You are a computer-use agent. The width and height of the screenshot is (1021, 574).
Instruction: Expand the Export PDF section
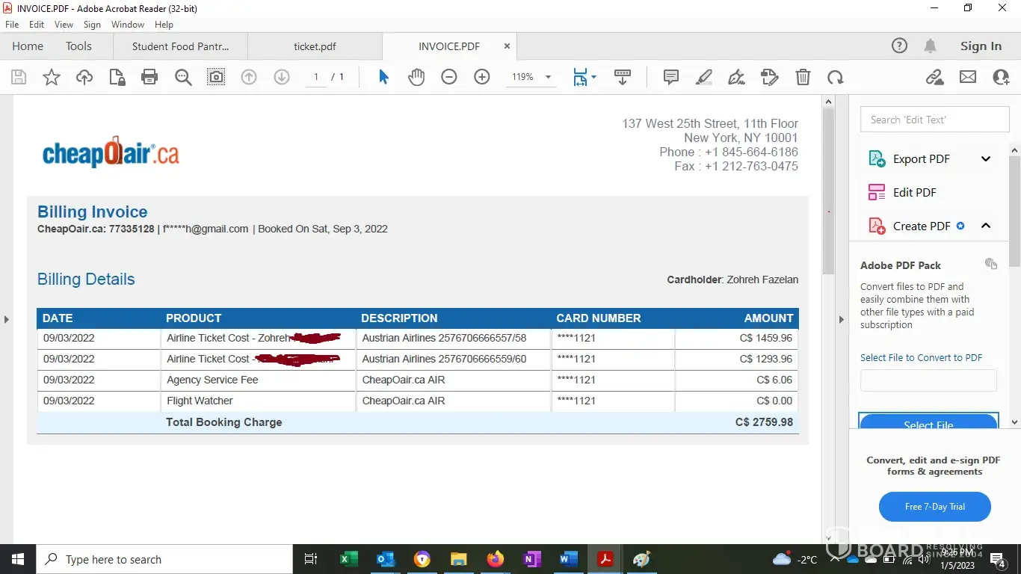pyautogui.click(x=986, y=158)
